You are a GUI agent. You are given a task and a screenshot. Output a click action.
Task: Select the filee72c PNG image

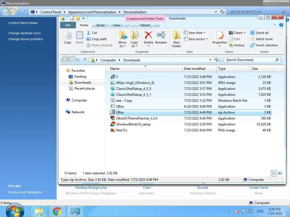[191, 130]
